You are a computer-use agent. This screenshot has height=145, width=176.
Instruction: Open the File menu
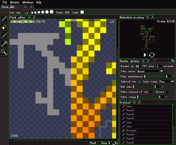pyautogui.click(x=5, y=2)
